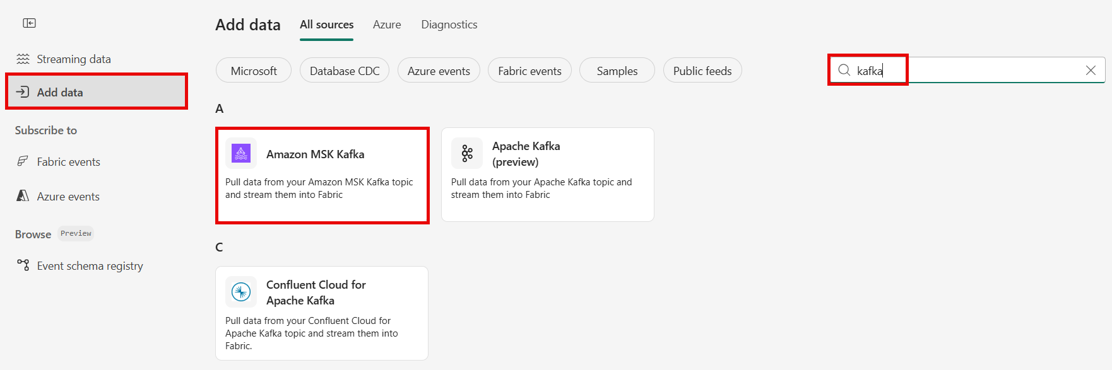
Task: Click the Confluent Cloud logo icon
Action: point(241,292)
